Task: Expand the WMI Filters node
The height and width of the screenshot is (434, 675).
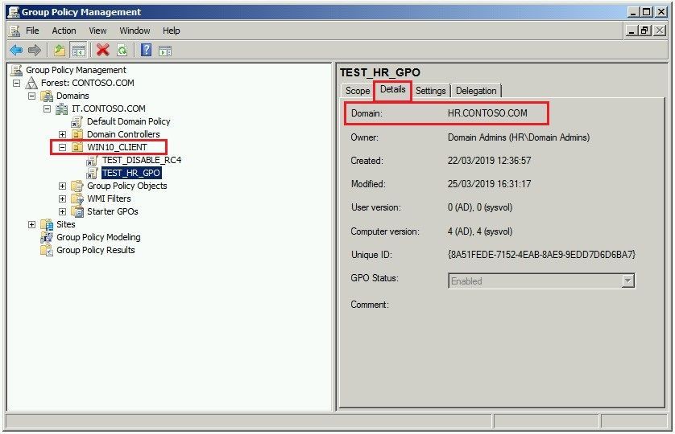Action: coord(62,199)
